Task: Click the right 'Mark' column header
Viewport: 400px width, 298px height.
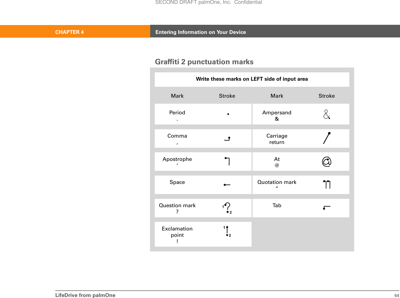Action: point(277,96)
